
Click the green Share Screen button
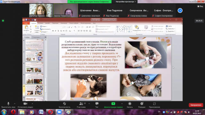tap(113, 105)
